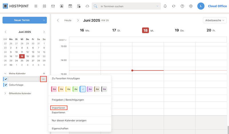Screen dimensions: 229x134
Task: Click June 12 in the mini calendar
Action: click(27, 52)
